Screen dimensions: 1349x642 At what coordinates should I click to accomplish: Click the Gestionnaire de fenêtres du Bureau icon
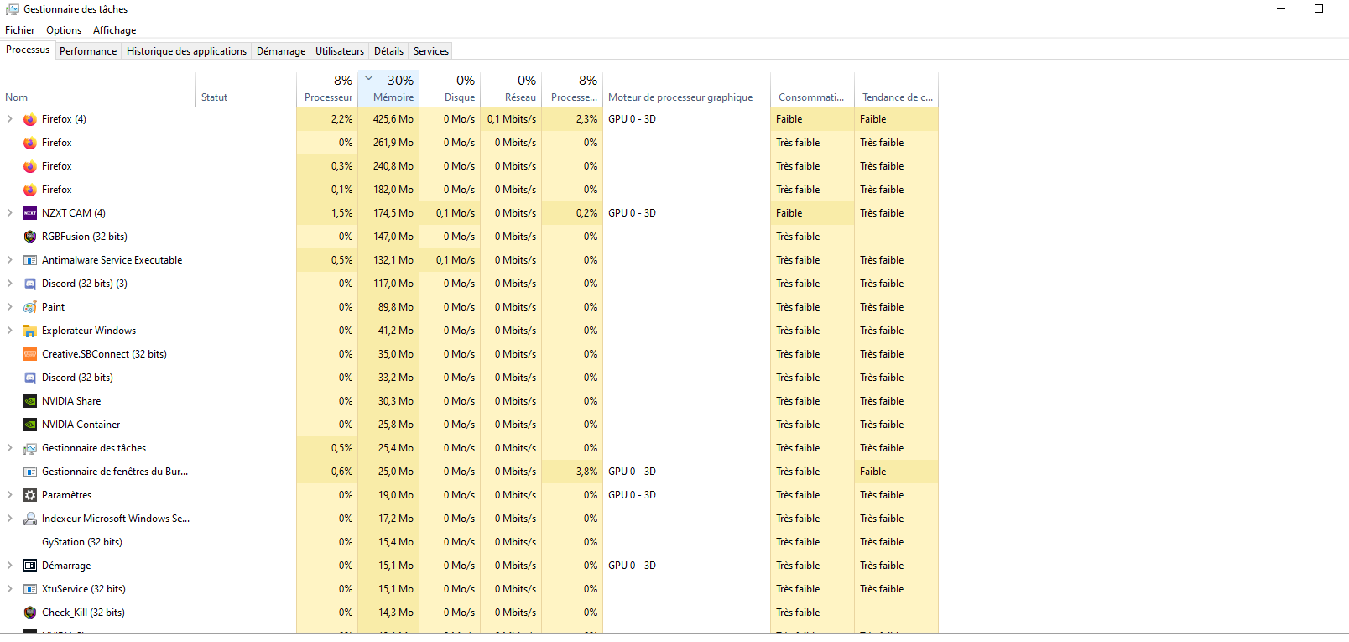pyautogui.click(x=30, y=472)
